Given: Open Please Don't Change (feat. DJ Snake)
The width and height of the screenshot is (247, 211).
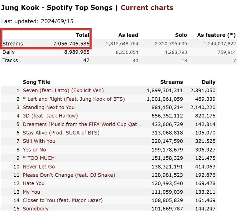Looking at the screenshot, I should [69, 175].
